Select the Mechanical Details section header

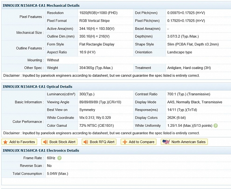coord(41,5)
